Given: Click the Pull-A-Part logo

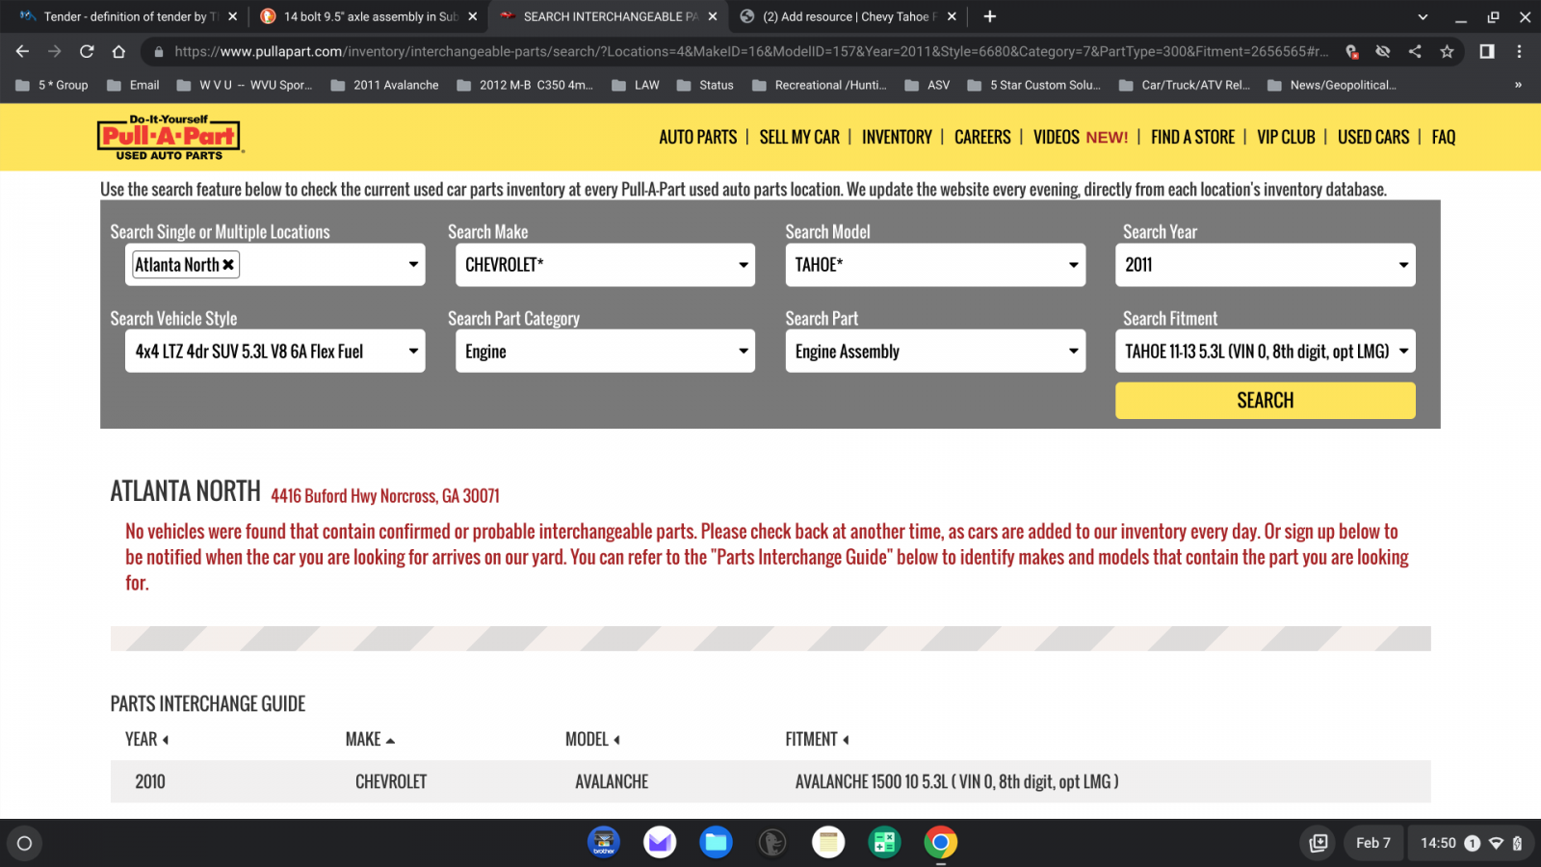Looking at the screenshot, I should (x=170, y=137).
